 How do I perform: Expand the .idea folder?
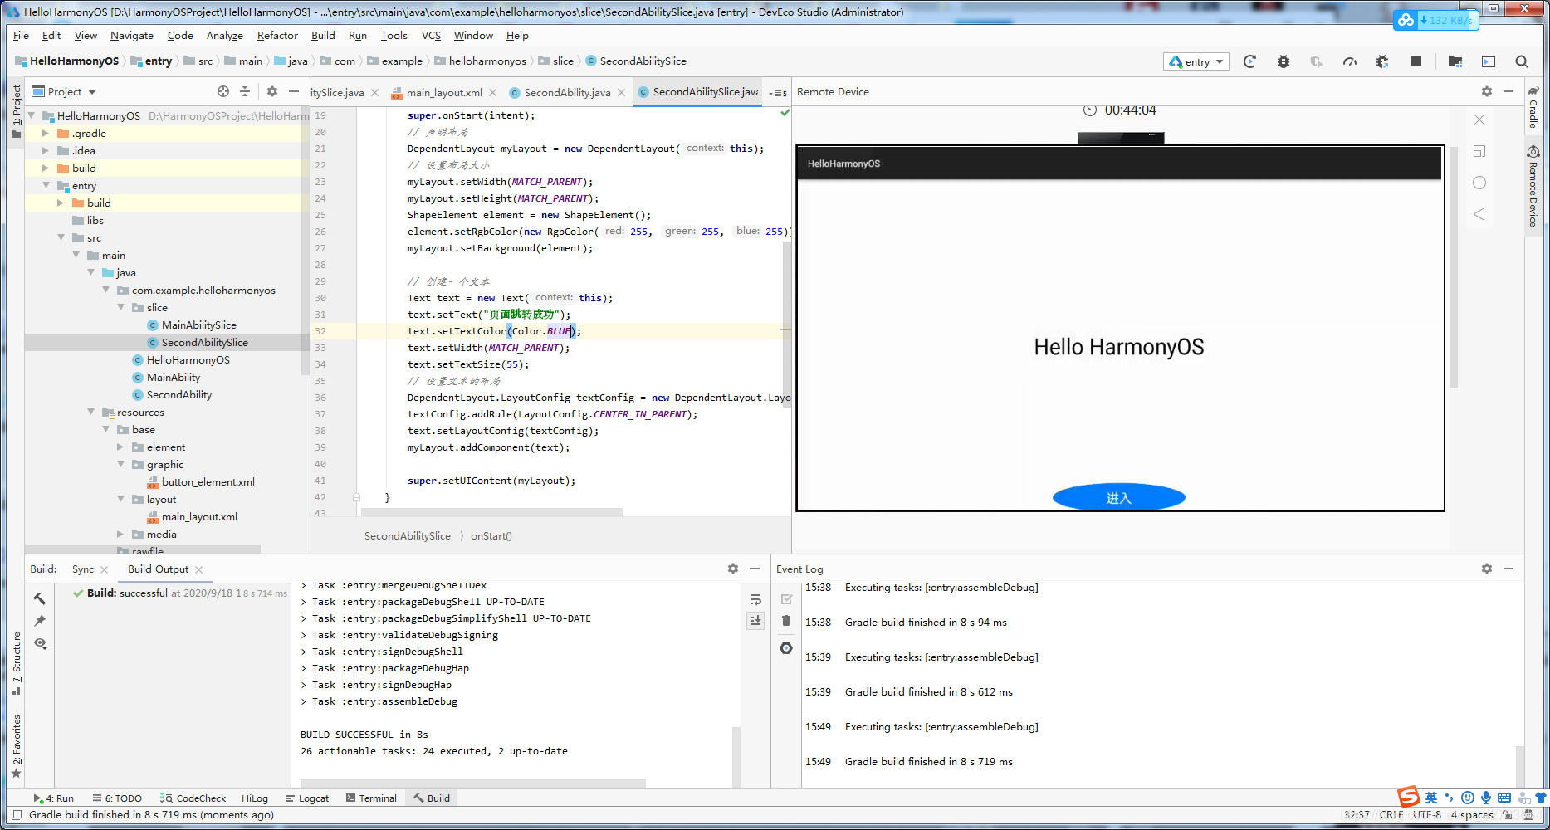click(x=46, y=150)
